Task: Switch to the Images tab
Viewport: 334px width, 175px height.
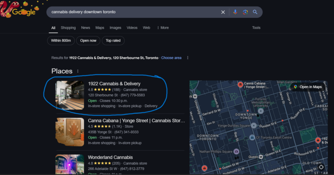Action: (x=115, y=28)
